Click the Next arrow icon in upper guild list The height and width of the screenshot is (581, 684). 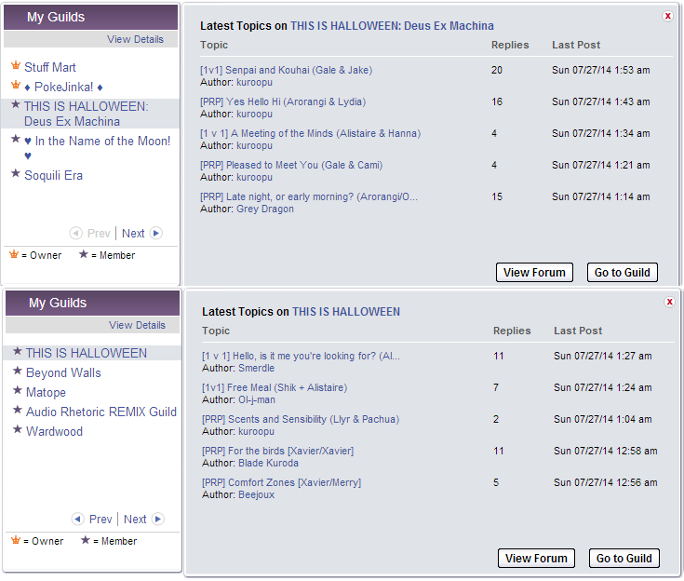[155, 233]
